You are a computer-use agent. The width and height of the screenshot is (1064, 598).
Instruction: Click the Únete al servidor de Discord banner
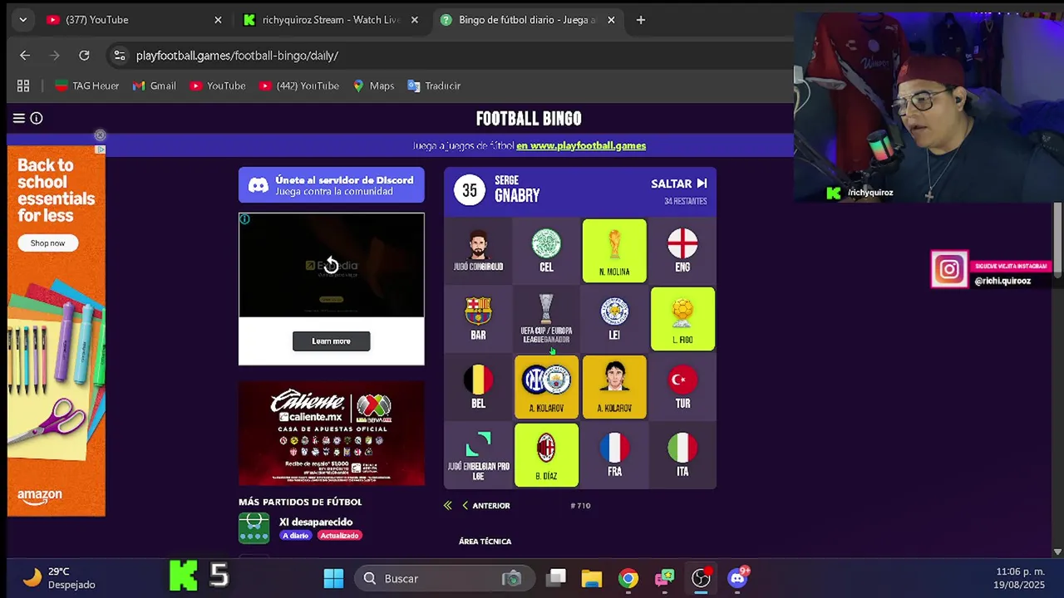331,185
